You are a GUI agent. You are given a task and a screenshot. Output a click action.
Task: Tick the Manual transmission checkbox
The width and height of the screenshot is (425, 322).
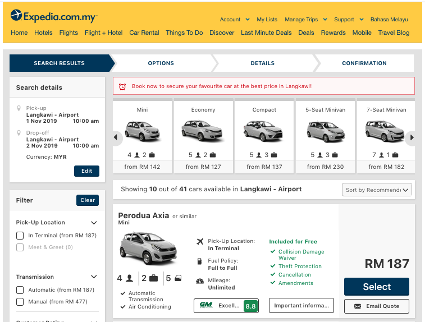tap(20, 302)
